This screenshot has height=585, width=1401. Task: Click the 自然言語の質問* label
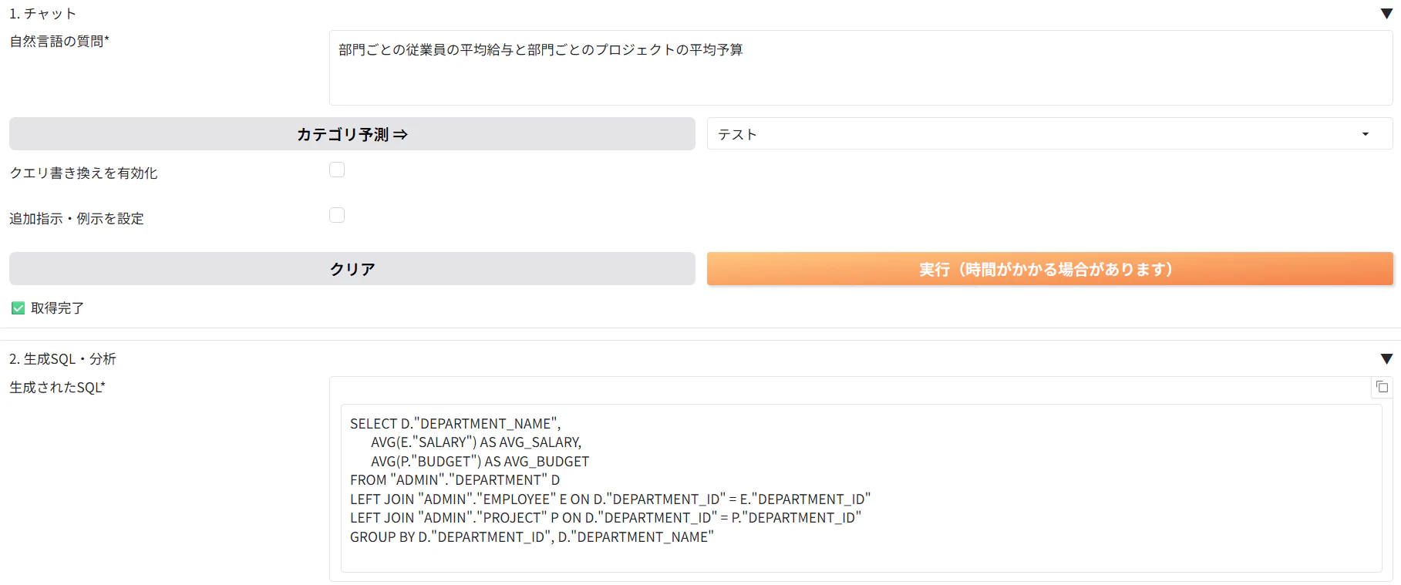(59, 42)
